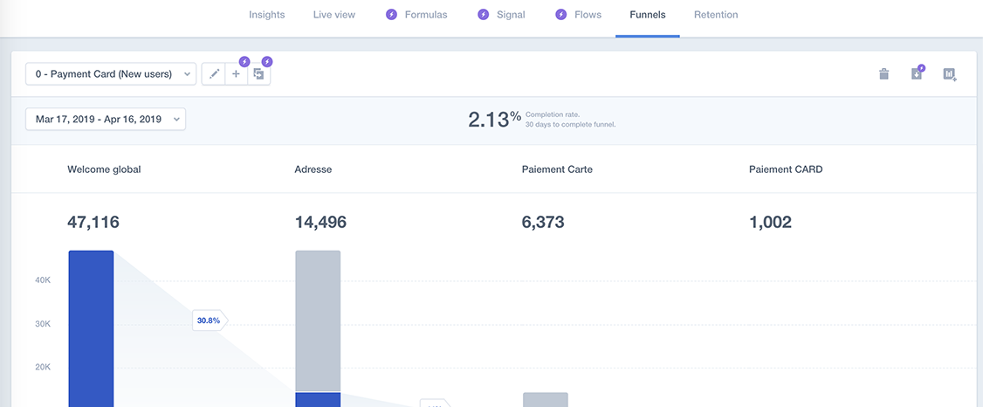Click the 6,373 count value
Viewport: 983px width, 407px height.
[x=543, y=222]
